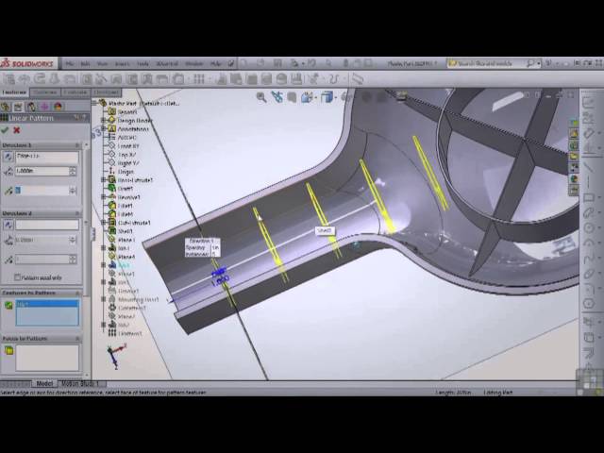The height and width of the screenshot is (453, 604).
Task: Click the green checkmark to accept Linear Pattern
Action: 6,130
